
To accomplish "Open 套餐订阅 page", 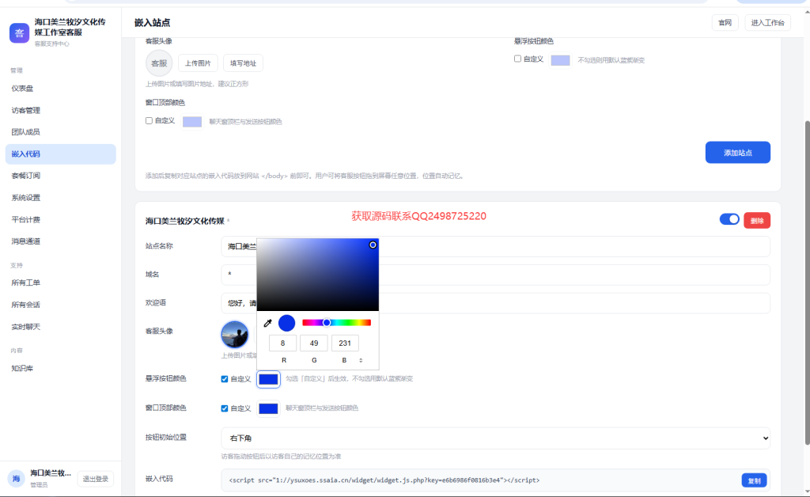I will (60, 176).
